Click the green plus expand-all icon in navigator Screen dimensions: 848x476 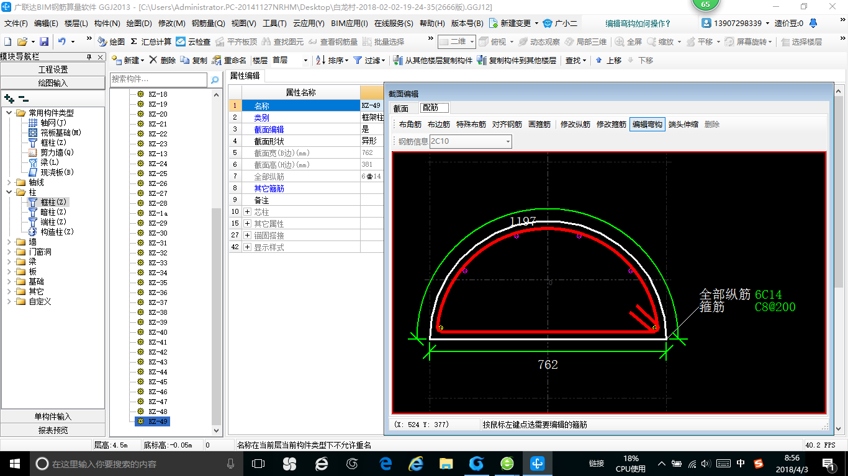[x=9, y=98]
